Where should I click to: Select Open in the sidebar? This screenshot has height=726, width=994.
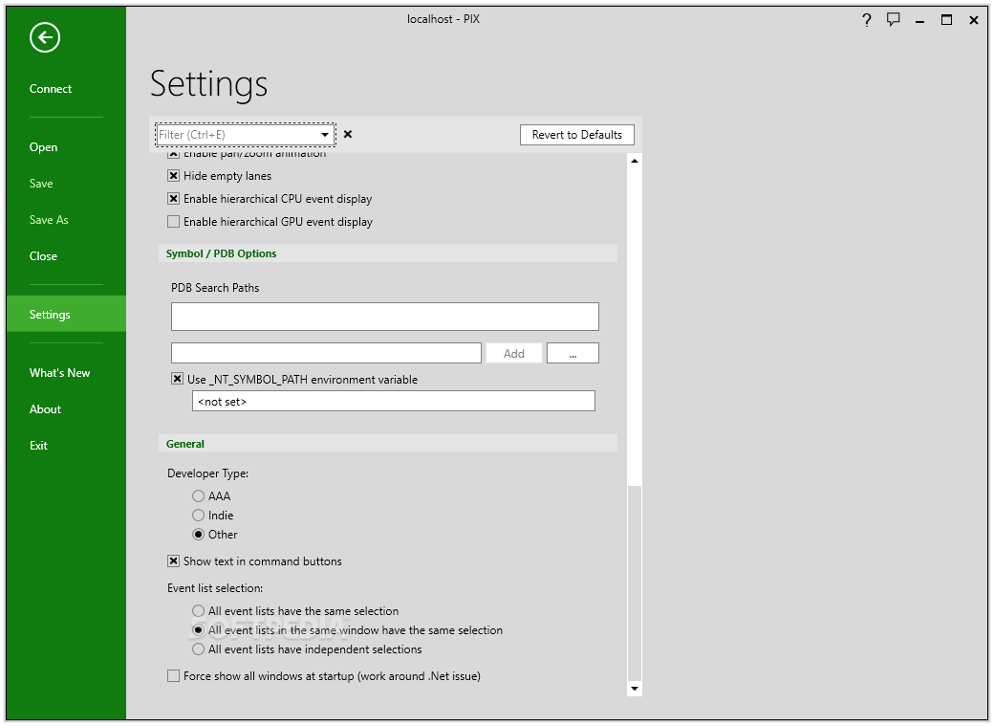43,147
